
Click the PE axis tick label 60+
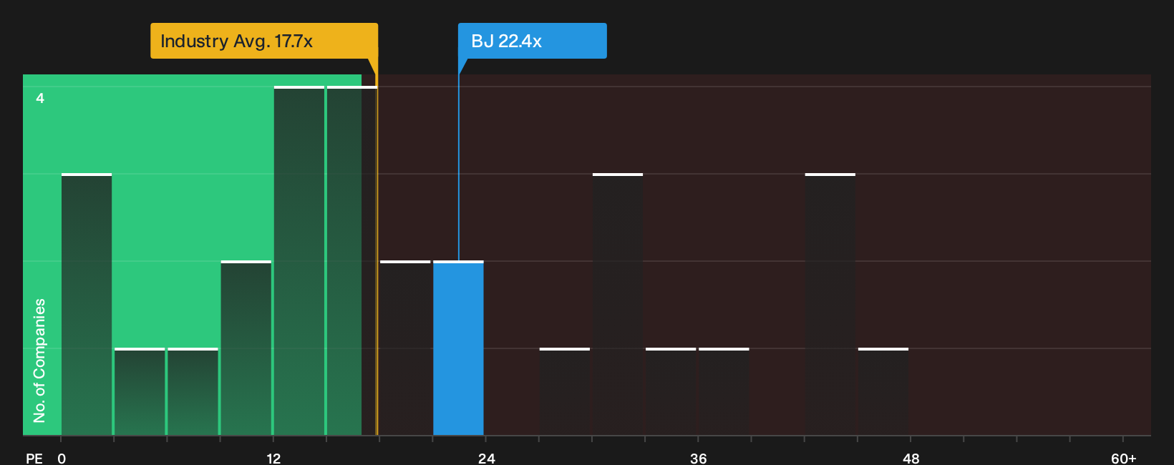coord(1123,459)
